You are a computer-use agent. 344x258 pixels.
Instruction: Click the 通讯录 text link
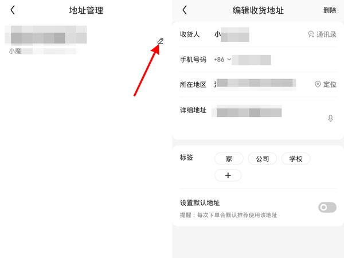326,34
